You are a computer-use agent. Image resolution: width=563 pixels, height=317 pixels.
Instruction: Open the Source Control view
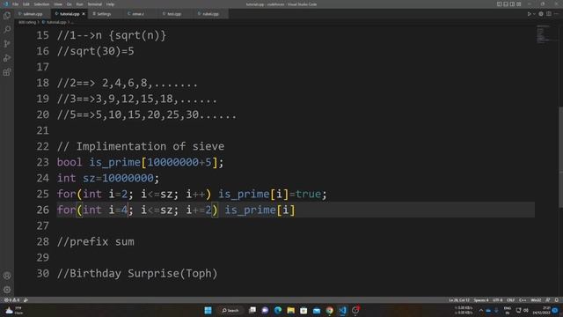coord(7,44)
